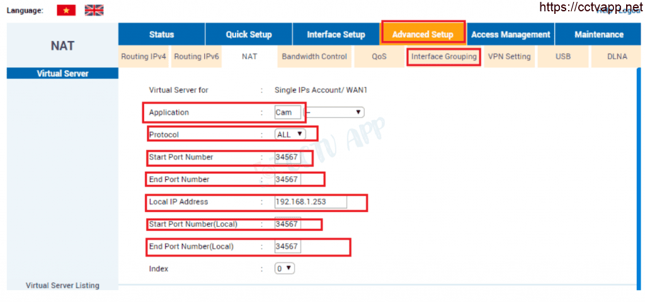This screenshot has width=645, height=302.
Task: Open the Quick Setup tab
Action: 249,35
